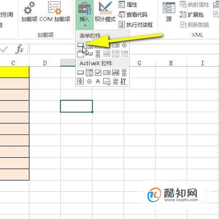Open 属性 properties command
The height and width of the screenshot is (219, 219).
point(128,4)
